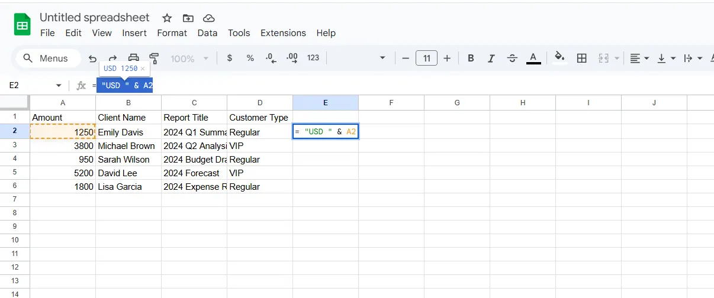Open the horizontal align dropdown

[639, 58]
